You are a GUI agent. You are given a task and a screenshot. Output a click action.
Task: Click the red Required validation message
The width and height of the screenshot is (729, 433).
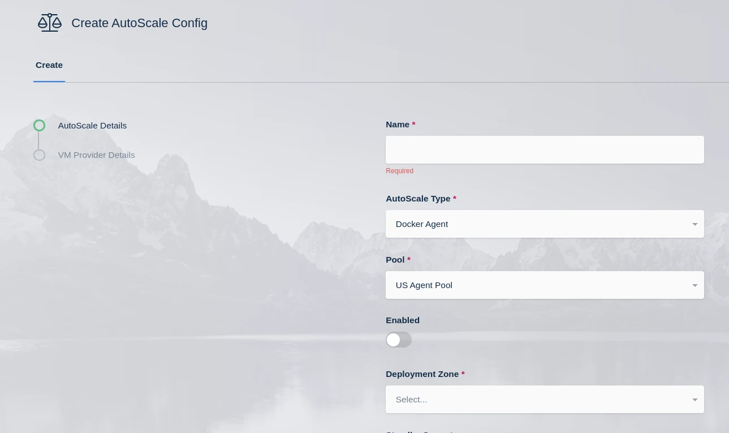pos(399,171)
